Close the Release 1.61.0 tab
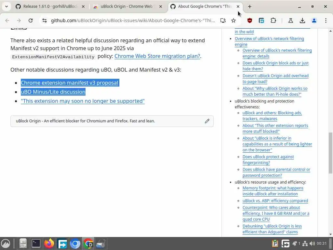 83,7
